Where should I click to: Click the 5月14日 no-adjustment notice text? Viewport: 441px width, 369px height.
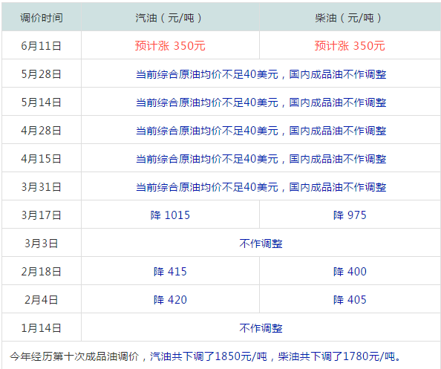pos(261,102)
